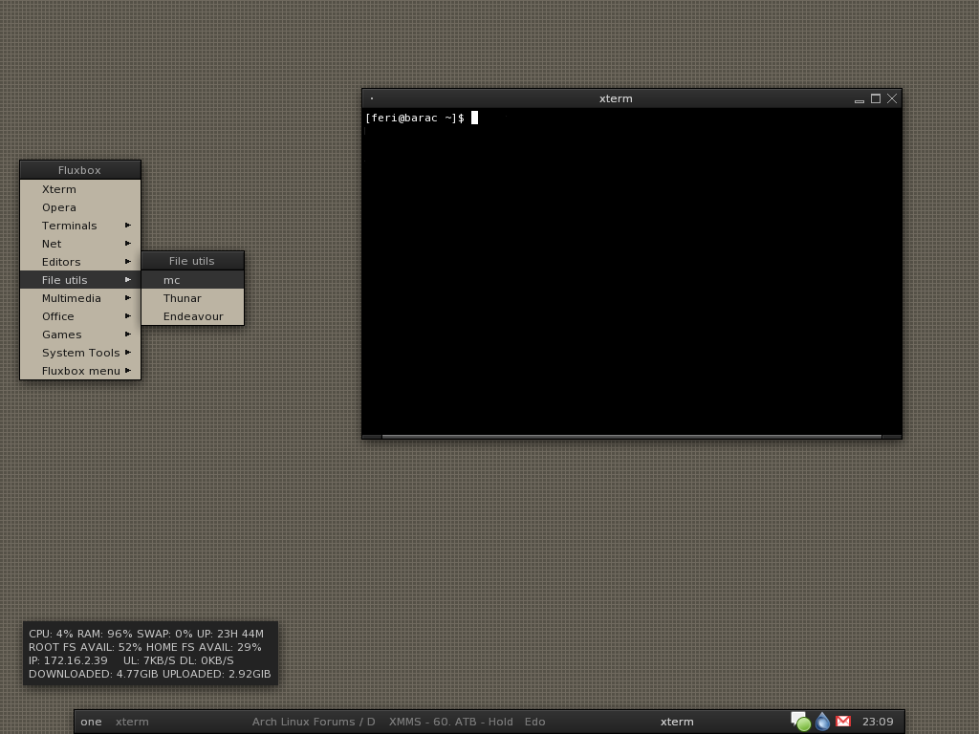Focus the xterm terminal prompt area
The image size is (979, 734).
point(632,270)
